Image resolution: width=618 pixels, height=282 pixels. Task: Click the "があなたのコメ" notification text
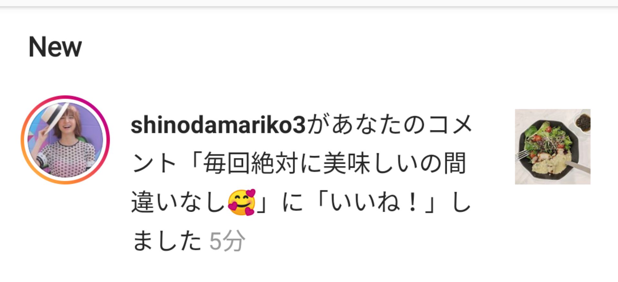pyautogui.click(x=389, y=125)
